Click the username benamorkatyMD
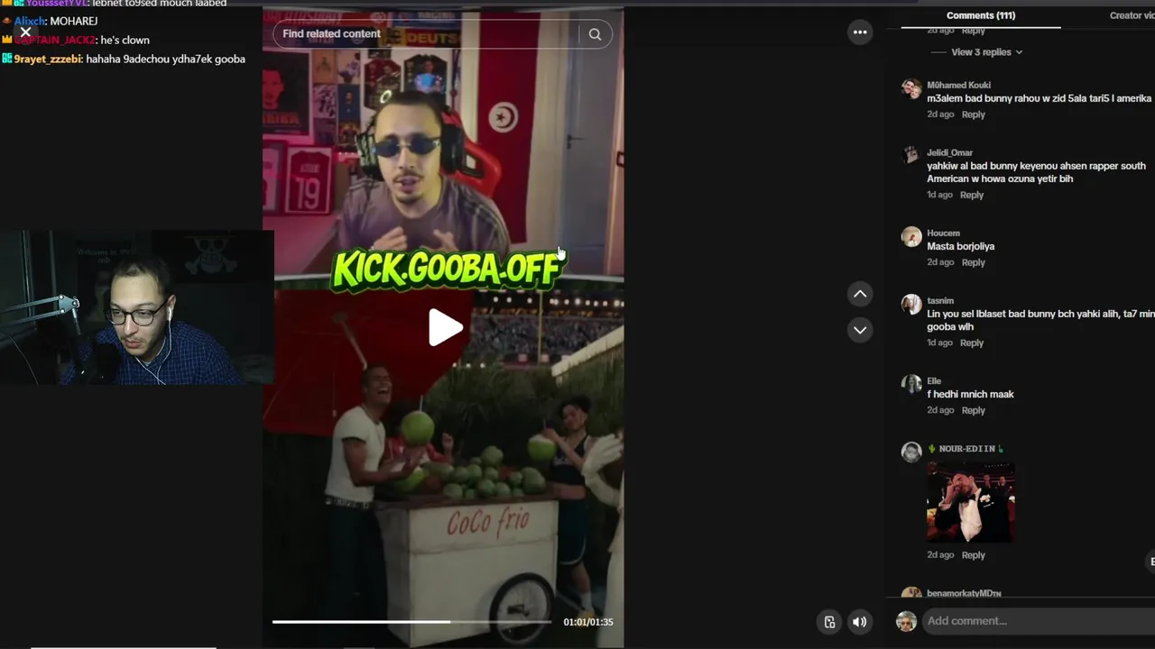The height and width of the screenshot is (649, 1155). [x=964, y=593]
